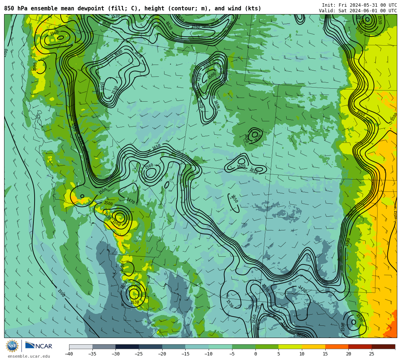Click the -25 colorbar tick label
This screenshot has width=401, height=361.
click(138, 354)
